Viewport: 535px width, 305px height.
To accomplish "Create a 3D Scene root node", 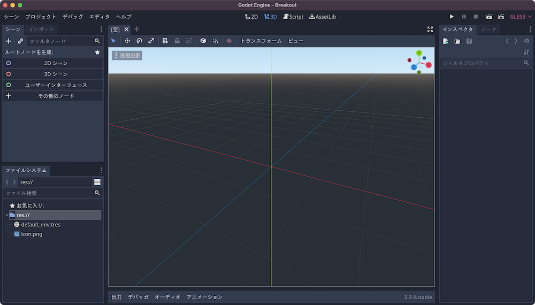I will tap(53, 74).
